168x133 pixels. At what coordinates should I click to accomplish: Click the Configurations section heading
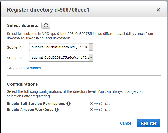pyautogui.click(x=22, y=84)
